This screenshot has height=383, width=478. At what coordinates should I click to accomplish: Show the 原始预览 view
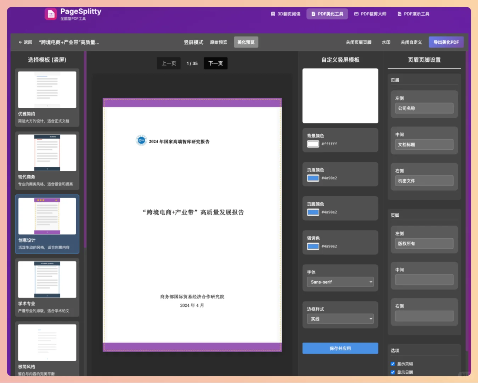[x=218, y=42]
